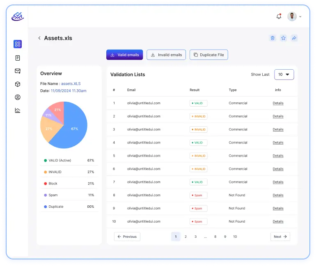Viewport: 316px width, 266px height.
Task: Open the email envelope sidebar icon
Action: [x=17, y=71]
